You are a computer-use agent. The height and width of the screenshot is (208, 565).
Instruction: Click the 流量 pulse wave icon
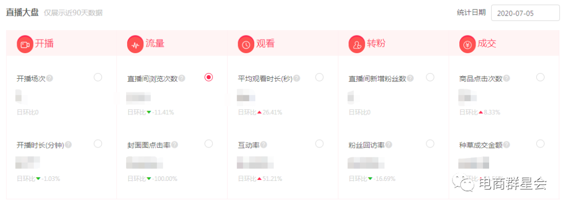coord(135,44)
